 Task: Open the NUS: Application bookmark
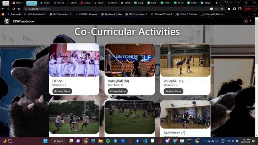(x=35, y=14)
